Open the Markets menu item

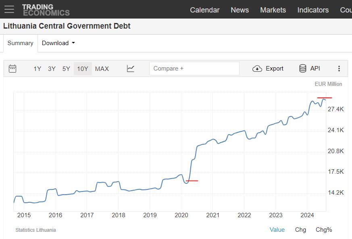pyautogui.click(x=273, y=10)
